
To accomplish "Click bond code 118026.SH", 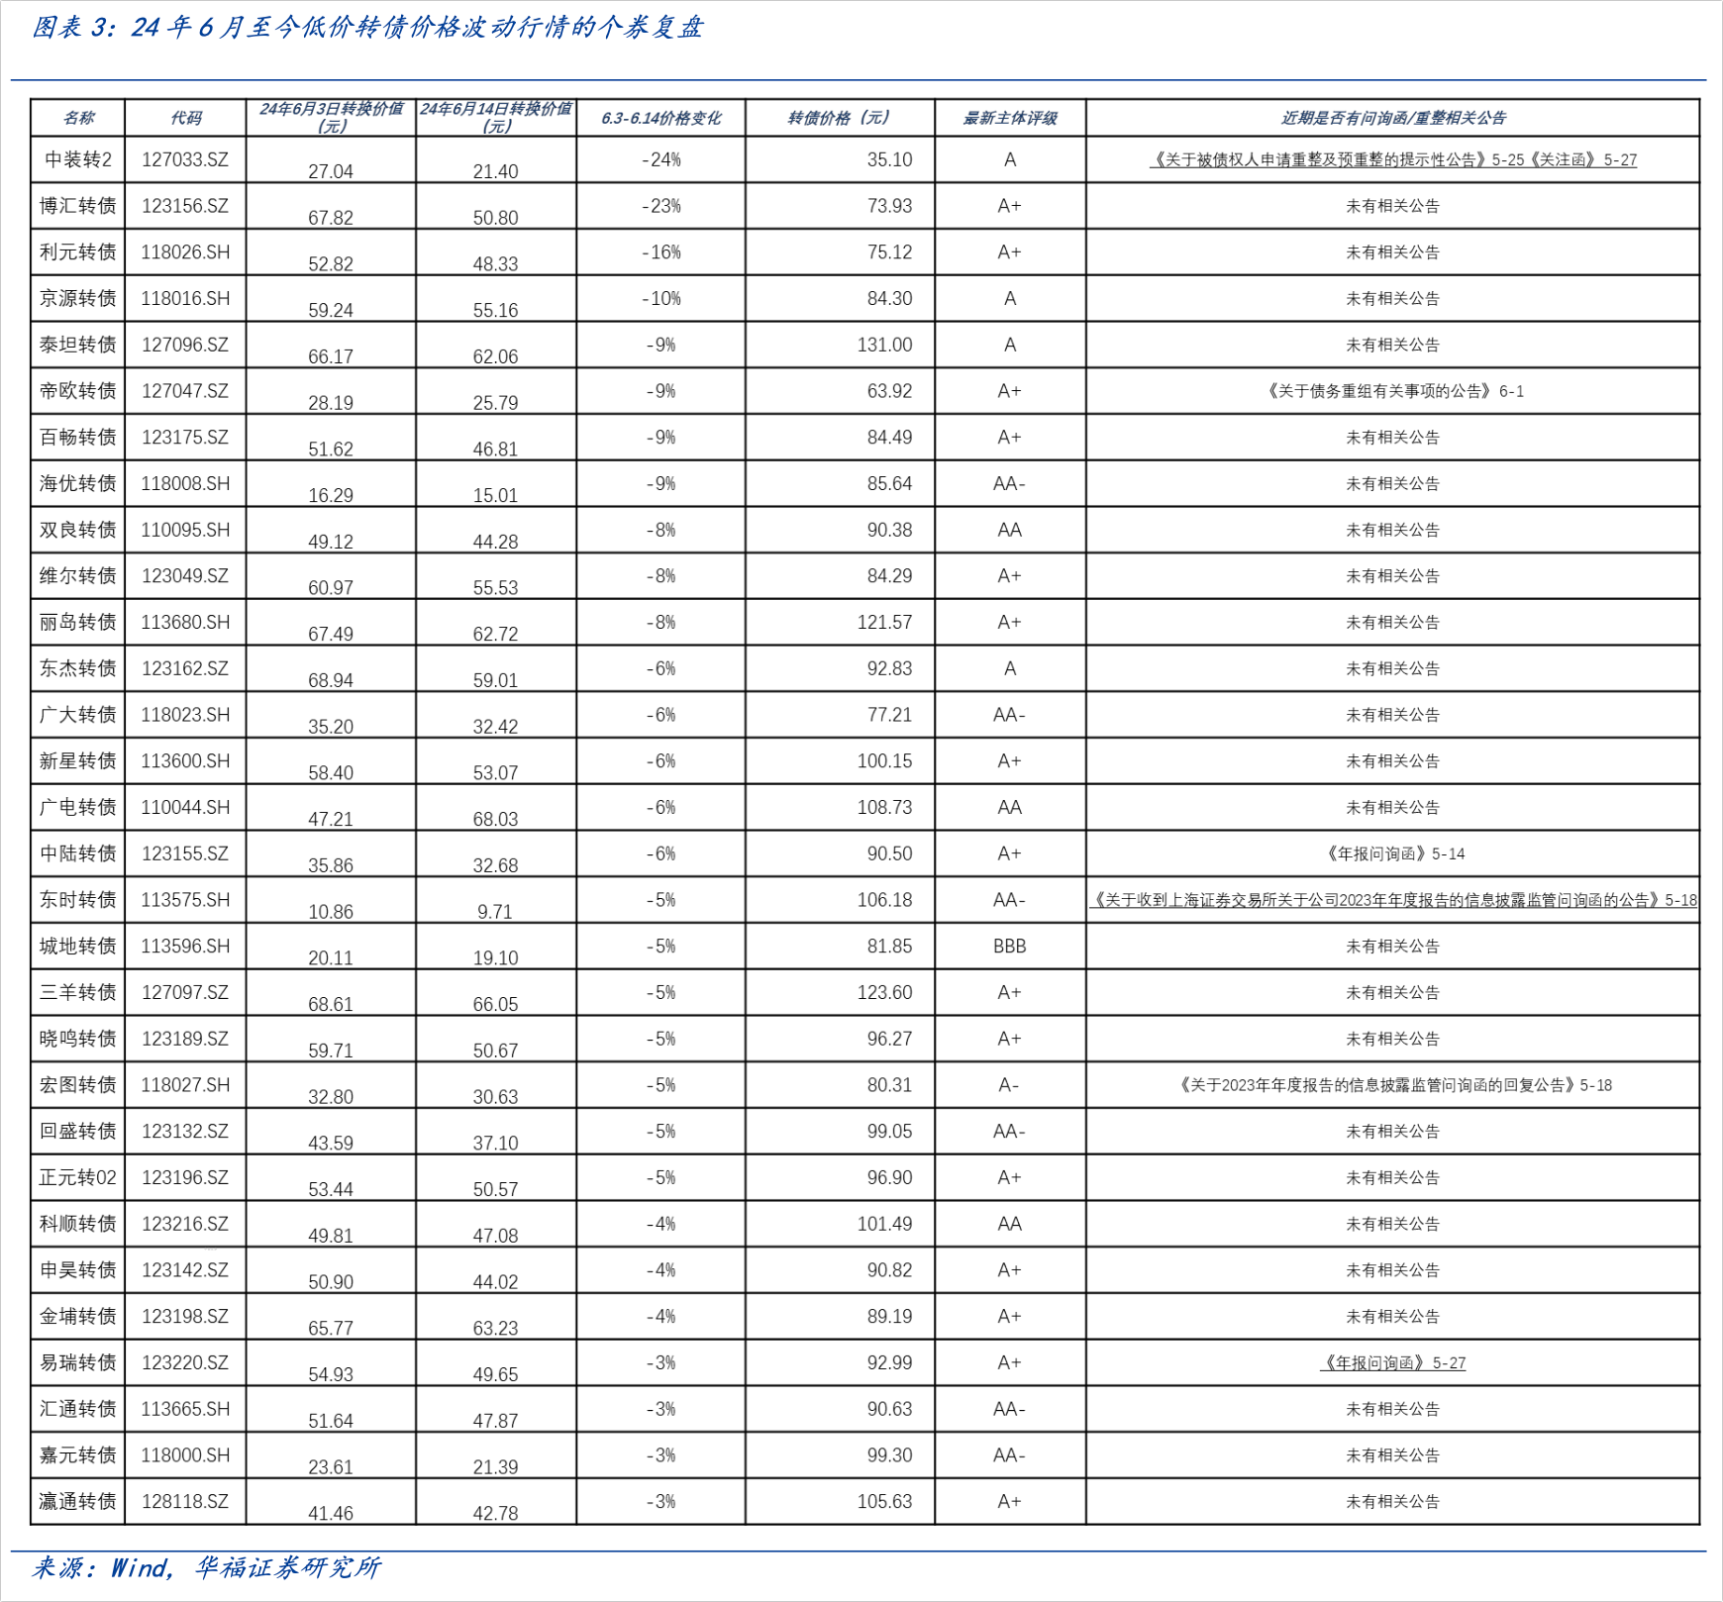I will [185, 252].
